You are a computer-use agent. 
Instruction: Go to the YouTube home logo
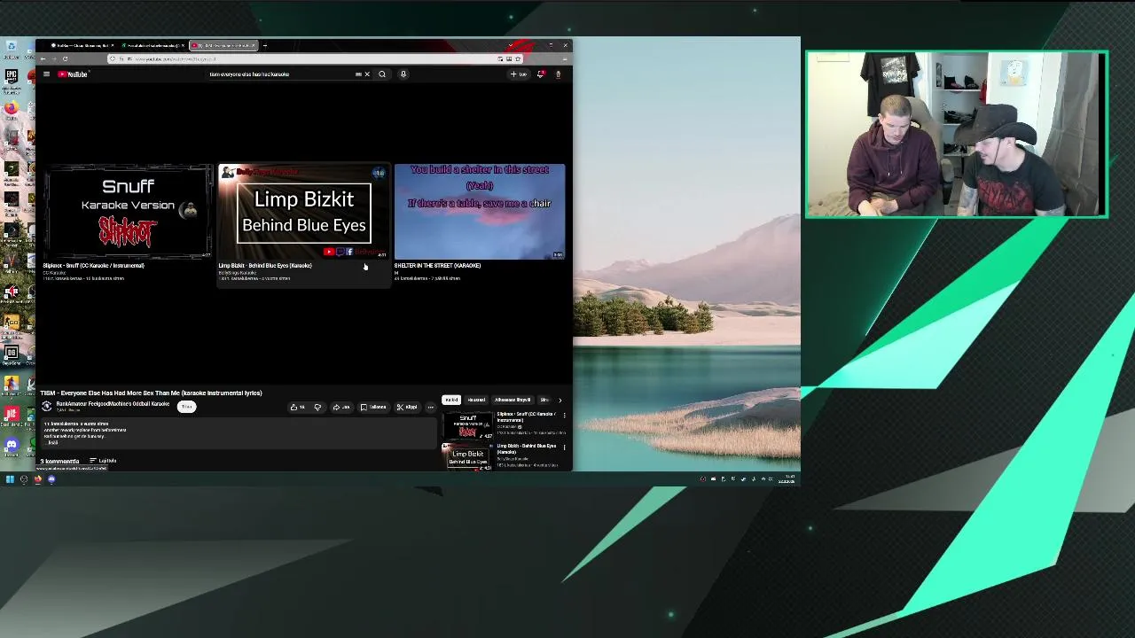pos(74,74)
